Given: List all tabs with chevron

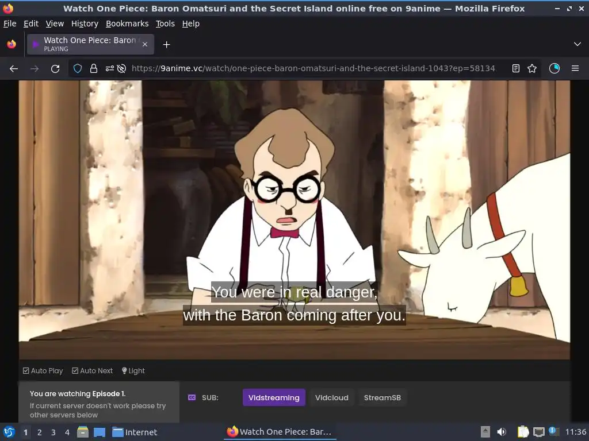Looking at the screenshot, I should (577, 44).
